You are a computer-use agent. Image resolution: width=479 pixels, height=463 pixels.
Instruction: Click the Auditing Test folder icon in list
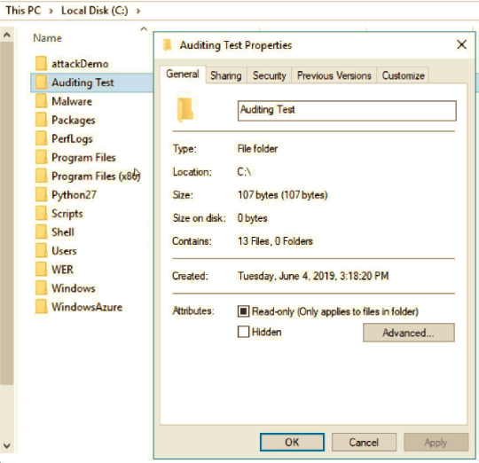(41, 82)
